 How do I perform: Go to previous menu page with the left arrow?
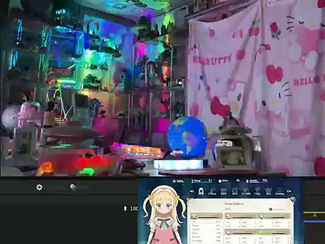click(x=192, y=191)
